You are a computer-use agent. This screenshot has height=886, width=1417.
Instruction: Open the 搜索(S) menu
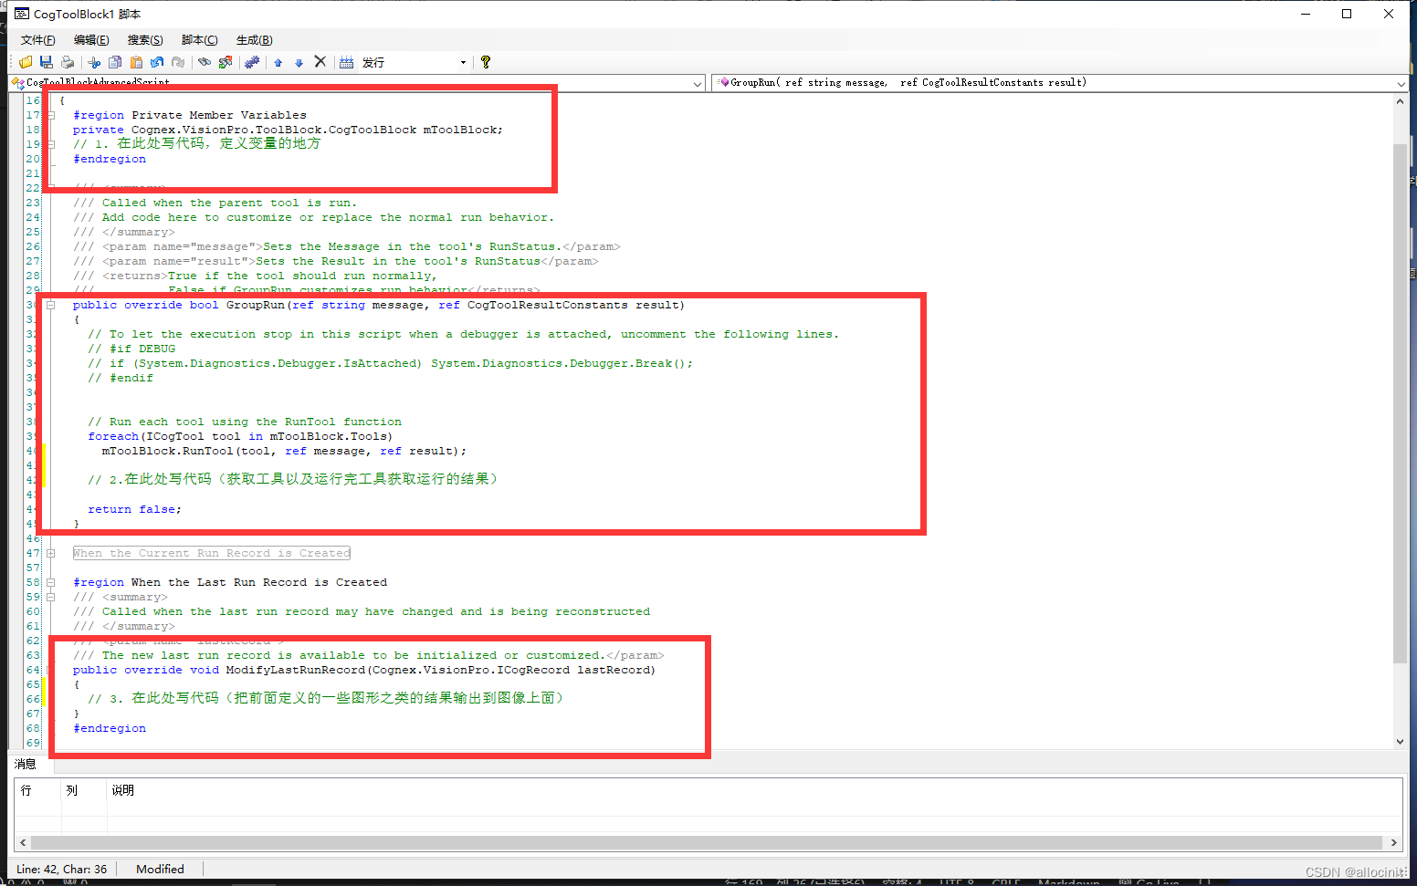pyautogui.click(x=145, y=40)
